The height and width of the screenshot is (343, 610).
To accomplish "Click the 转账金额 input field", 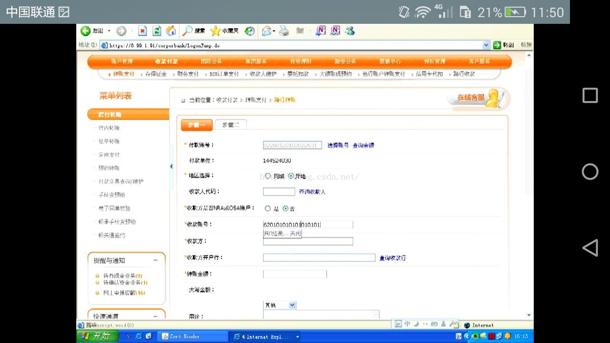I will click(x=295, y=274).
